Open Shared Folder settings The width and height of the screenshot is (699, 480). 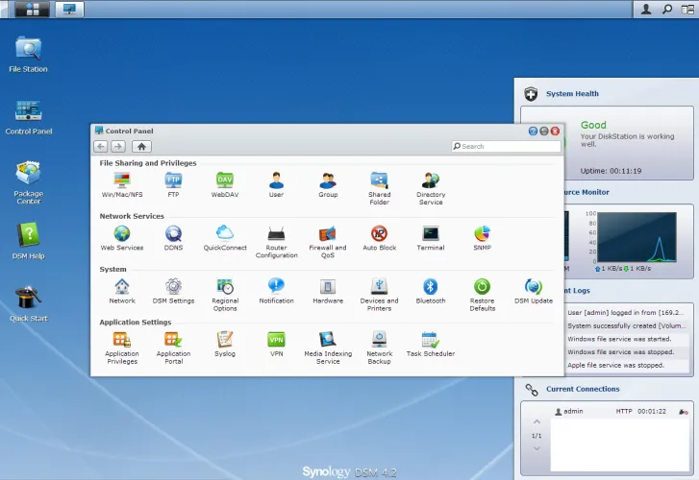click(380, 188)
